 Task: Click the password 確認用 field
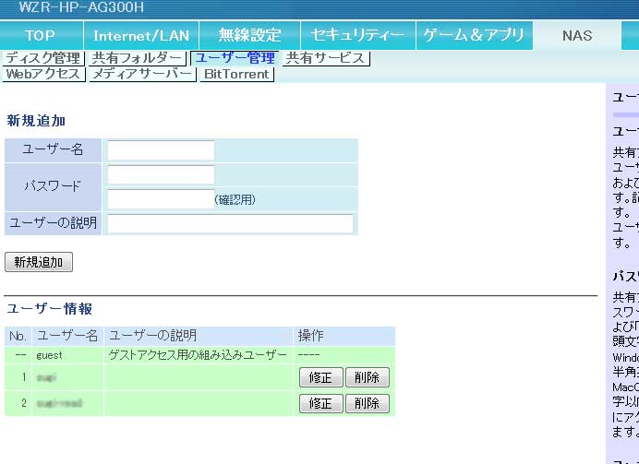click(x=161, y=198)
